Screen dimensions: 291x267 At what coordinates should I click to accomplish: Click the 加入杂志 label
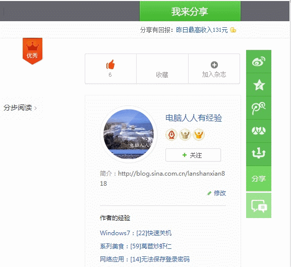click(x=214, y=75)
